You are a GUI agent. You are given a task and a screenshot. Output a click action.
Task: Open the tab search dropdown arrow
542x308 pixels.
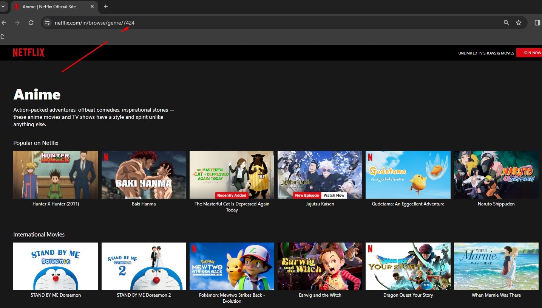[3, 7]
